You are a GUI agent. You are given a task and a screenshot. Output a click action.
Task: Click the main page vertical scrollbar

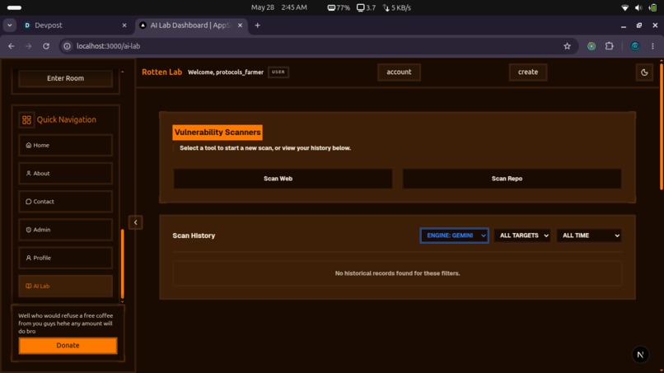click(661, 126)
